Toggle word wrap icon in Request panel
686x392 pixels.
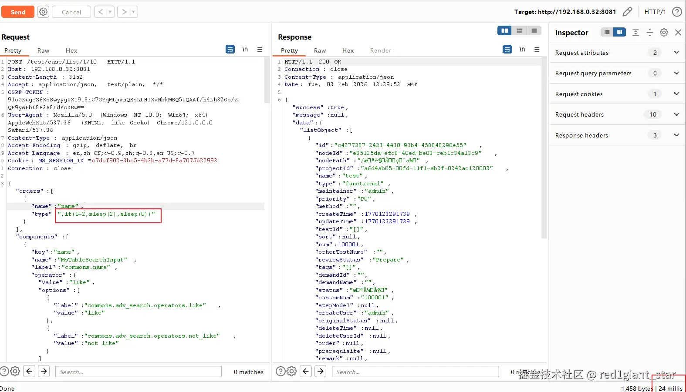coord(230,49)
